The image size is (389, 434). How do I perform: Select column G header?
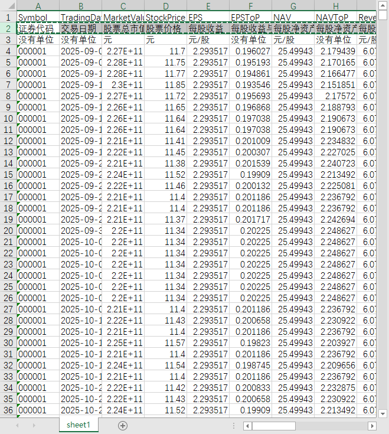[293, 5]
